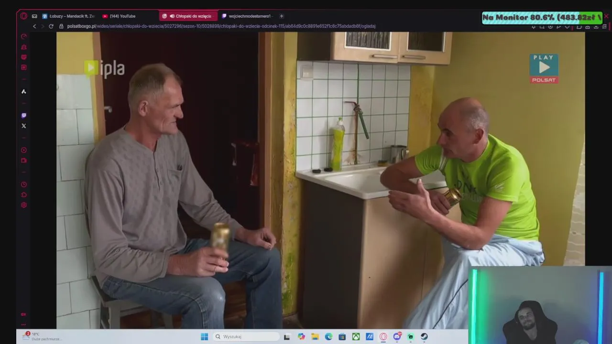Go back to the previous page
Screen dimensions: 612x344
coord(34,26)
